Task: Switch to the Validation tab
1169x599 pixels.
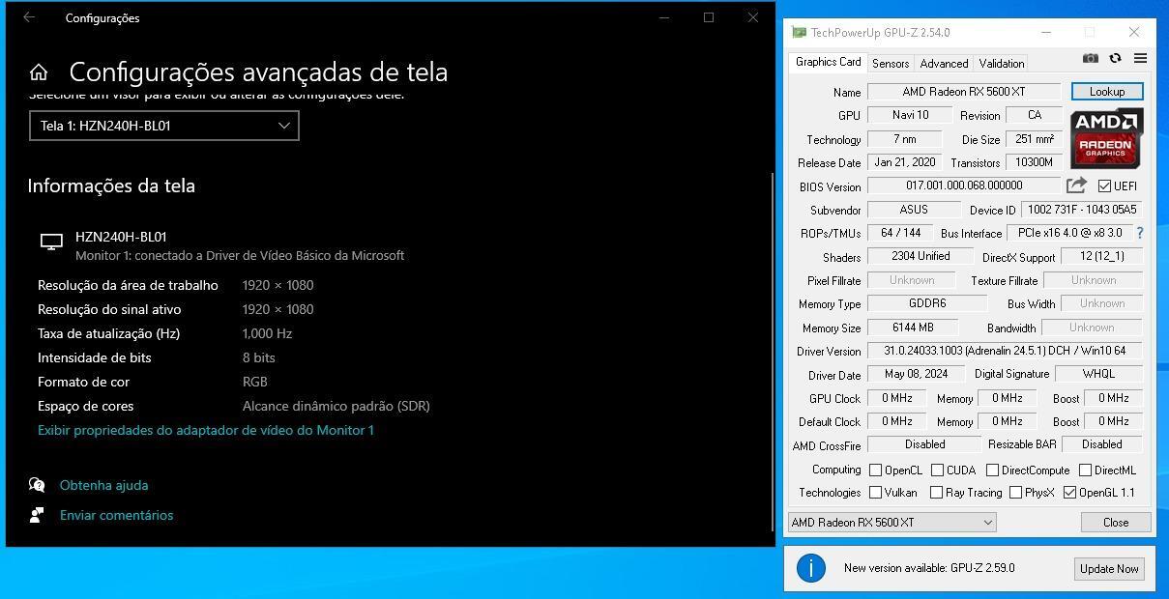Action: click(1002, 64)
